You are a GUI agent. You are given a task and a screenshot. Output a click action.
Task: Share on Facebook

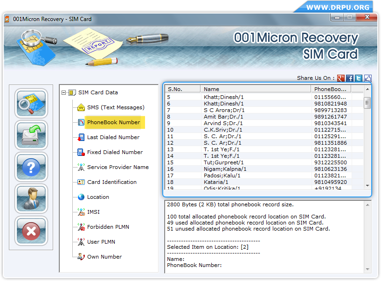pyautogui.click(x=350, y=78)
